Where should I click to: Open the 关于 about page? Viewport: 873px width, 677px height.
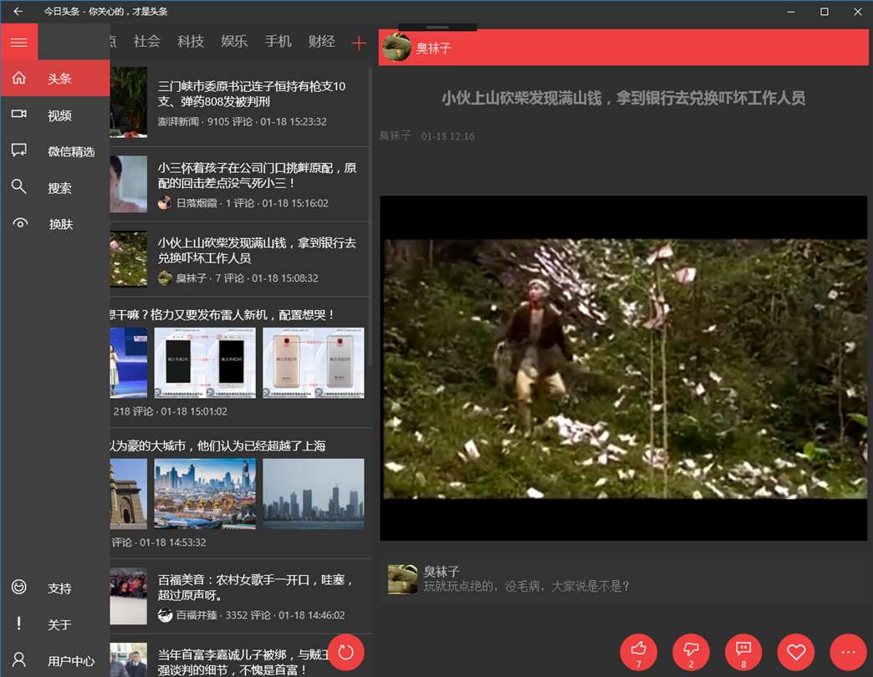point(55,624)
